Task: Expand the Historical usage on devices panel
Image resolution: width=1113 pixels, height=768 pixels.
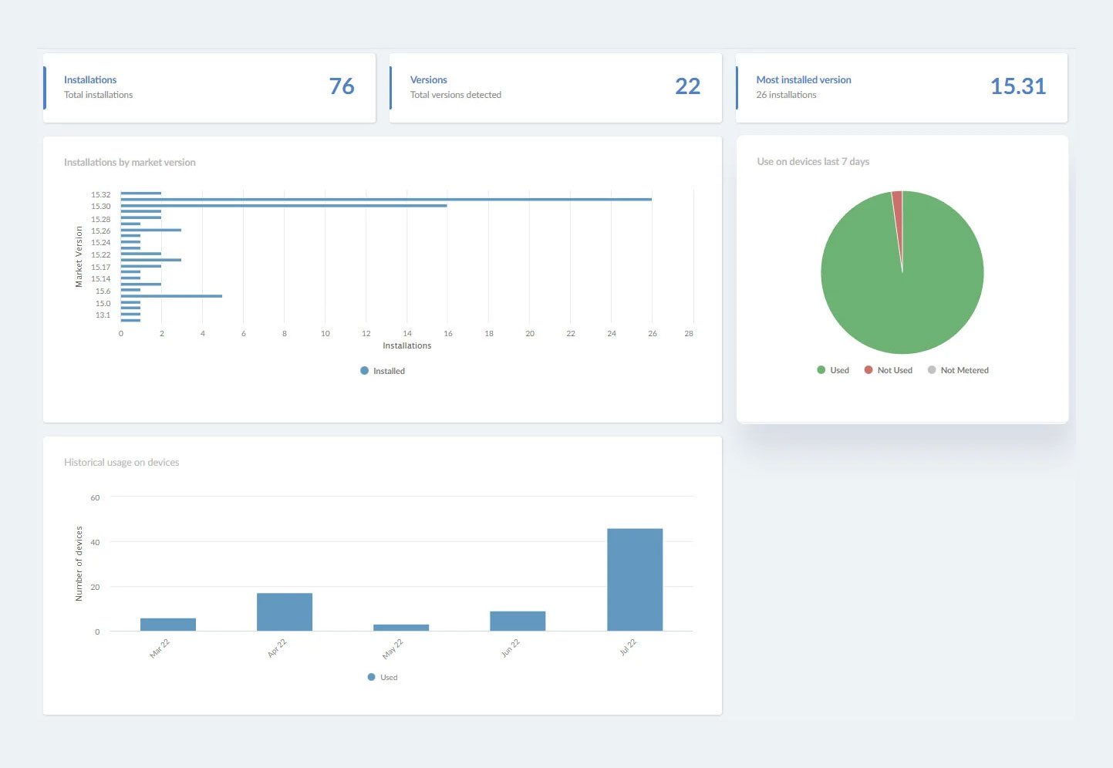Action: click(x=121, y=462)
